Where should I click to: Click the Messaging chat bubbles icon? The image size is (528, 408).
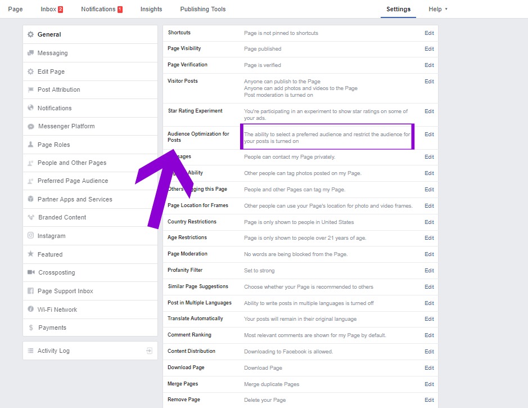[x=30, y=53]
